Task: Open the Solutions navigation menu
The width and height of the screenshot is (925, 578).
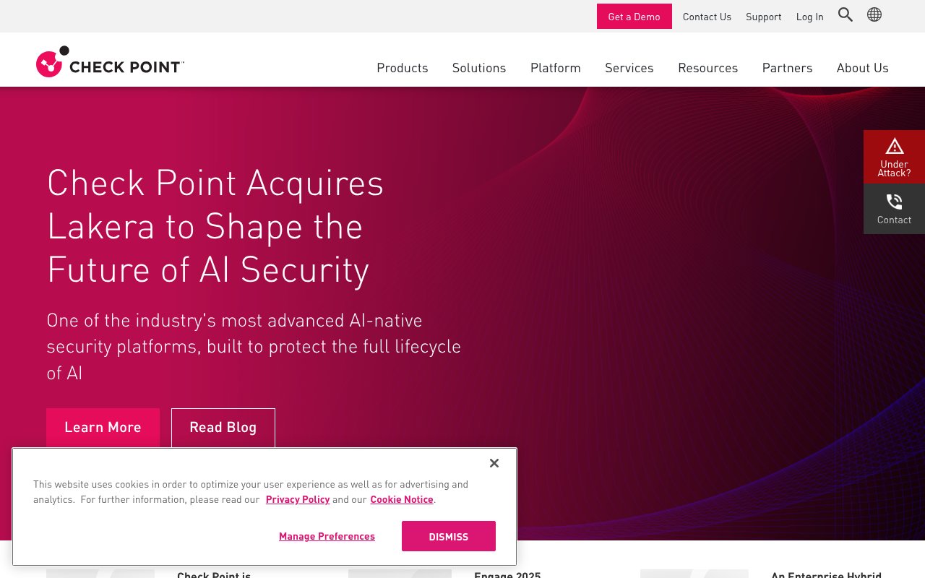Action: [478, 67]
